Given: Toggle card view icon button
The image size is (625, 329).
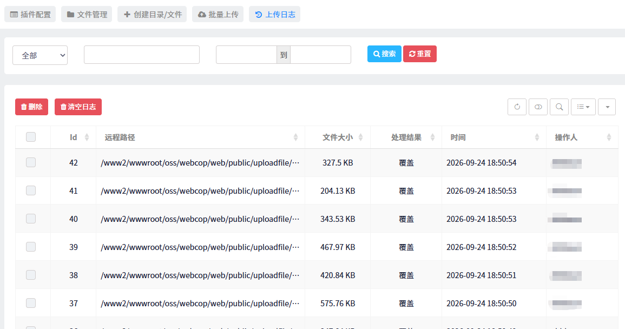Looking at the screenshot, I should click(x=538, y=107).
